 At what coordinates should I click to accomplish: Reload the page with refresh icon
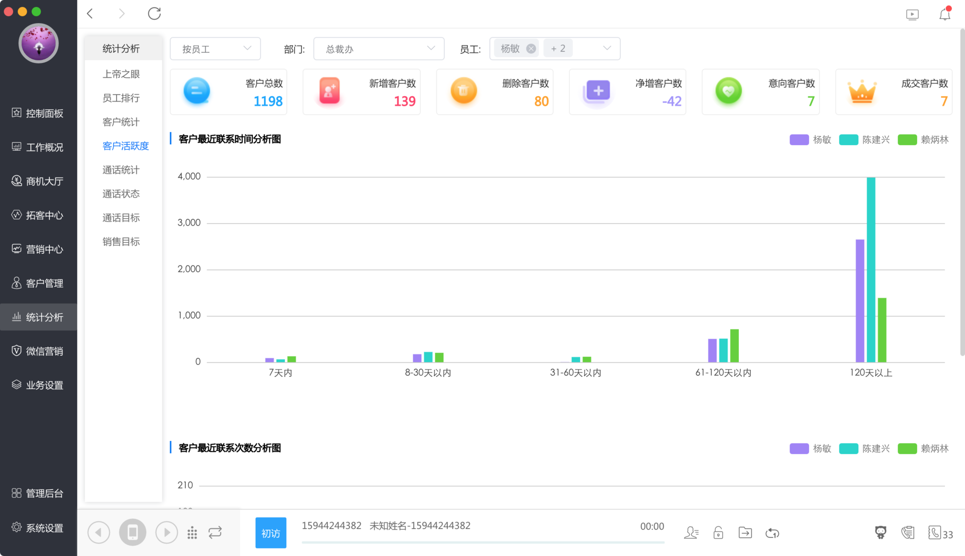(154, 14)
